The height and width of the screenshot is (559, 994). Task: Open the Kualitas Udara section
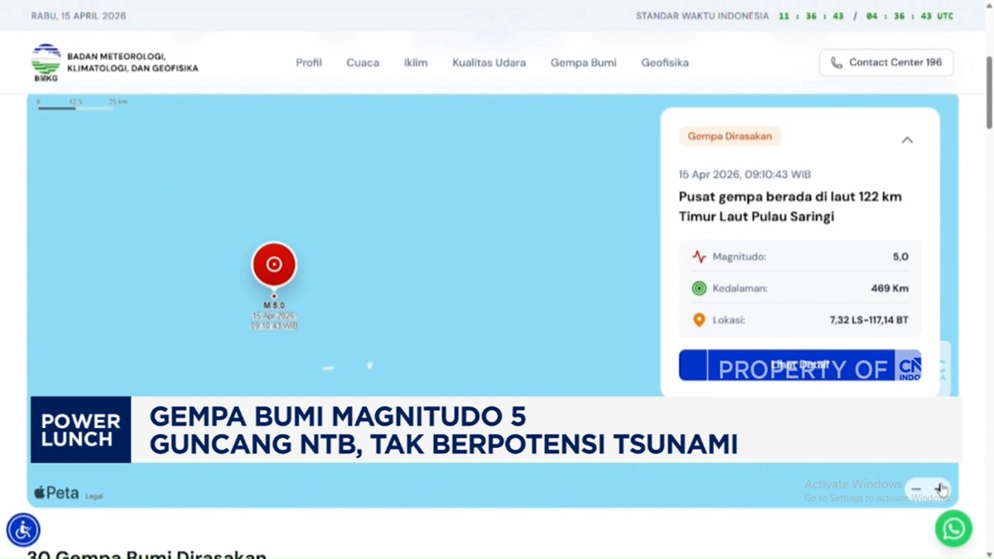click(489, 62)
